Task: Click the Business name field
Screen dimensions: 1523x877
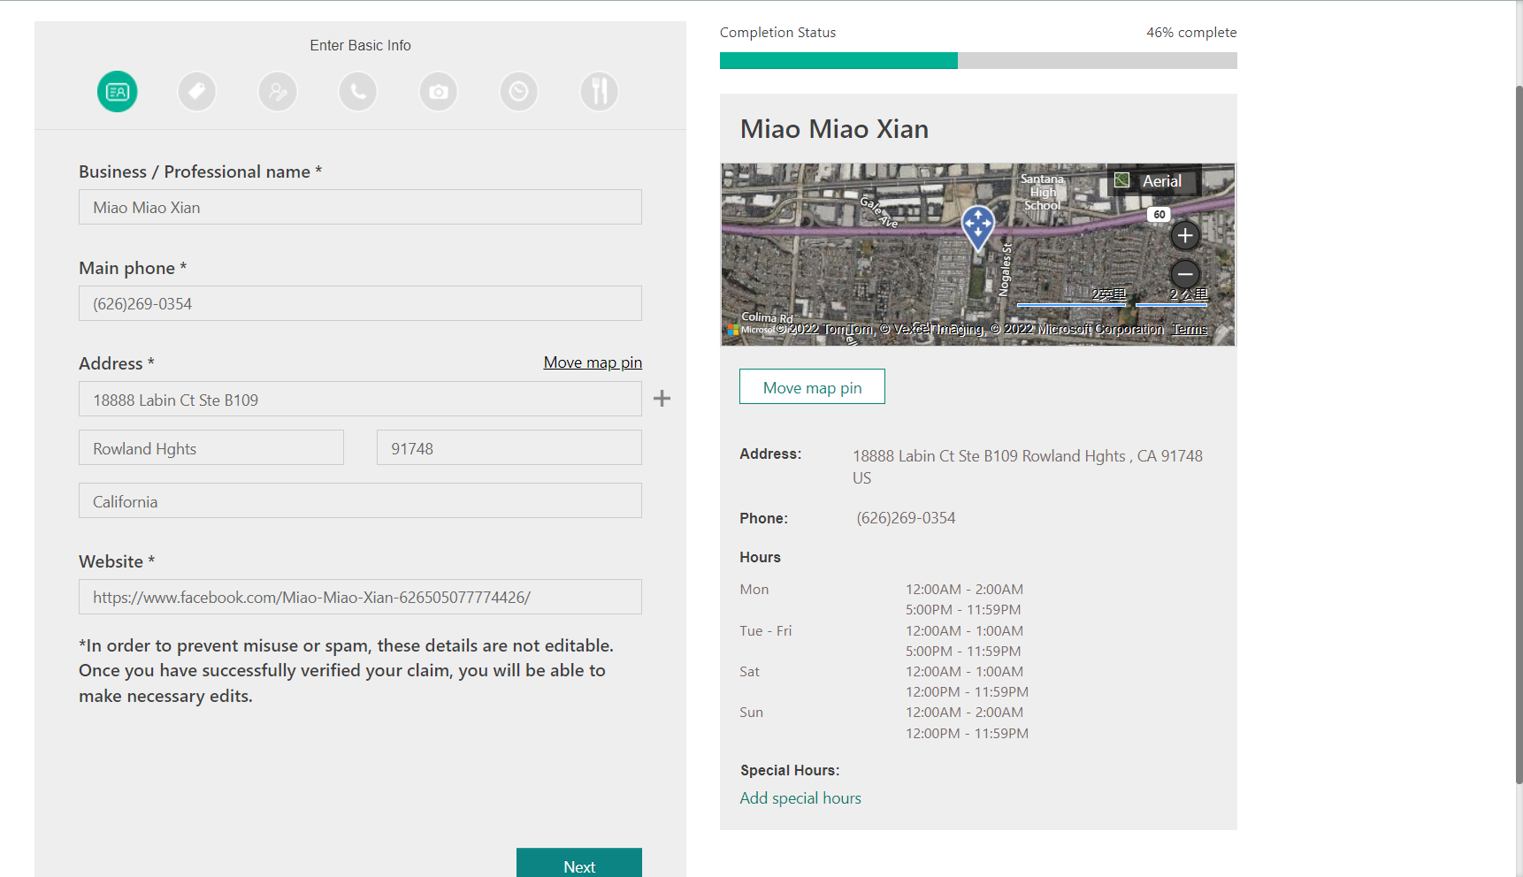Action: 360,207
